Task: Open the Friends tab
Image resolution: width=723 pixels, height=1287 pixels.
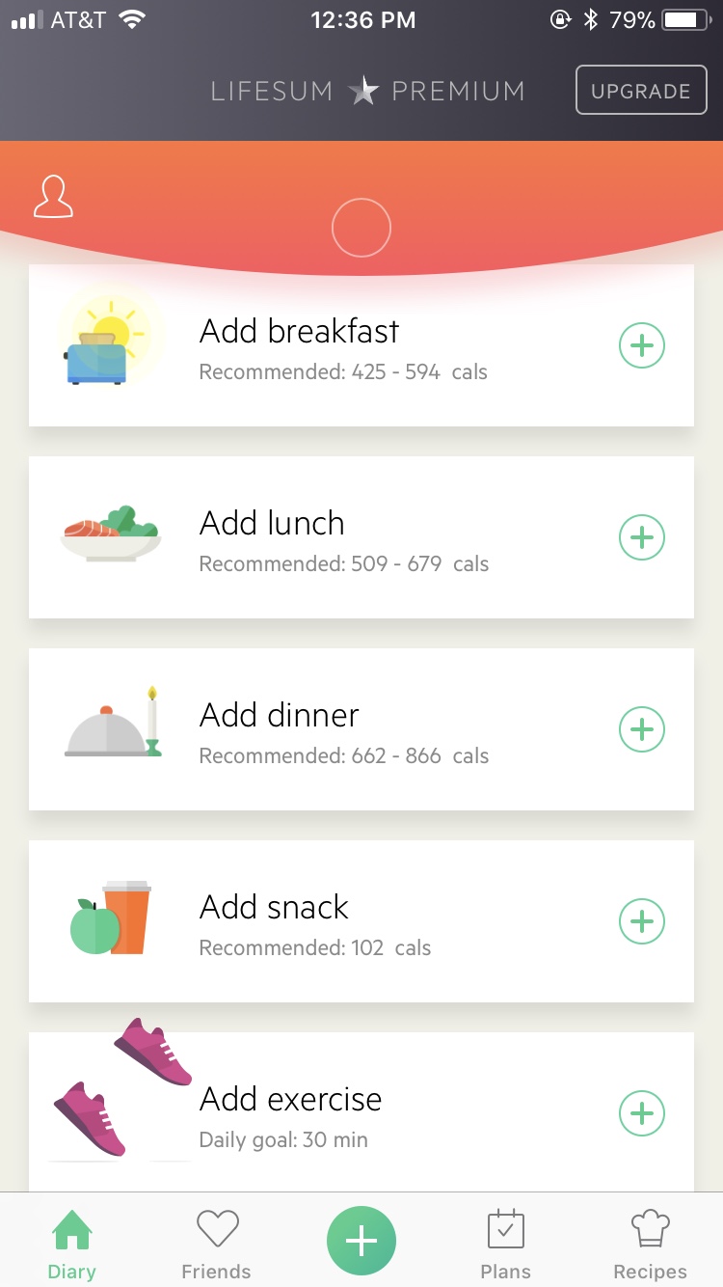Action: [x=217, y=1244]
